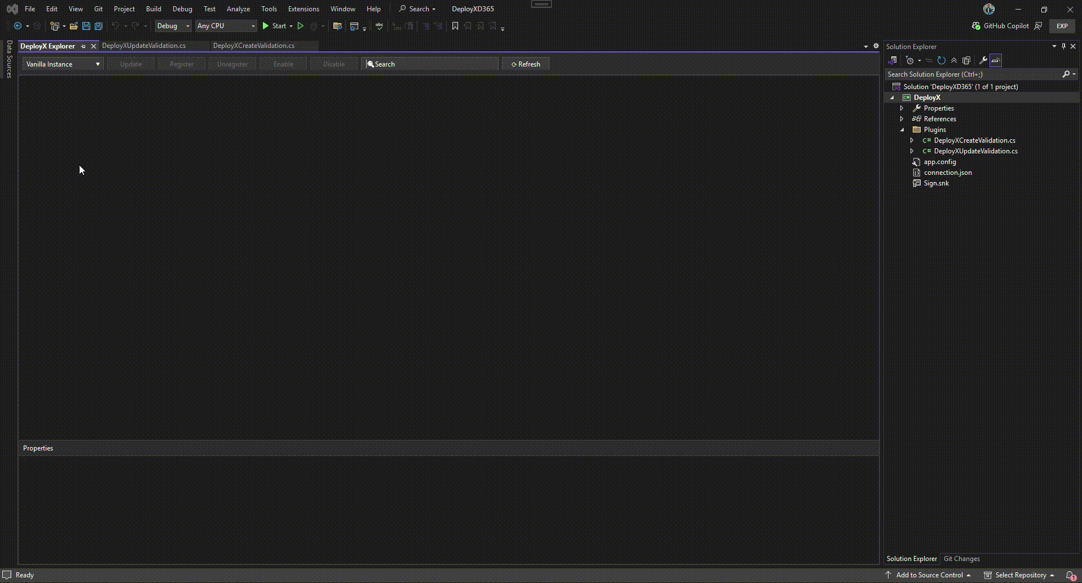Open the Any CPU platform dropdown
This screenshot has height=583, width=1082.
(226, 26)
